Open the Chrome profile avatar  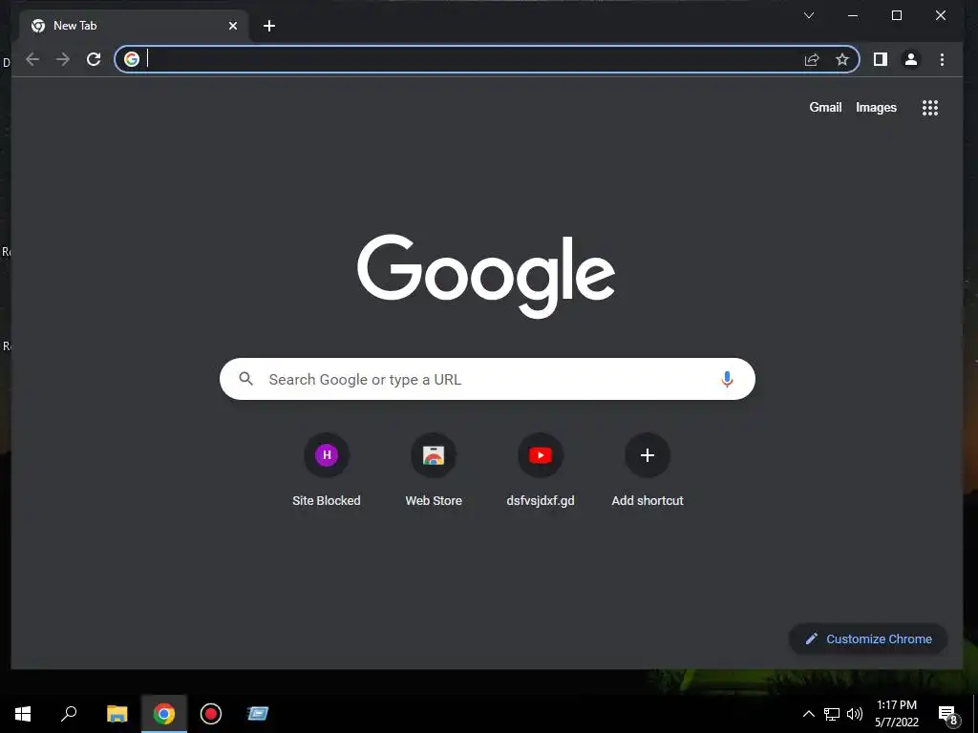[910, 59]
